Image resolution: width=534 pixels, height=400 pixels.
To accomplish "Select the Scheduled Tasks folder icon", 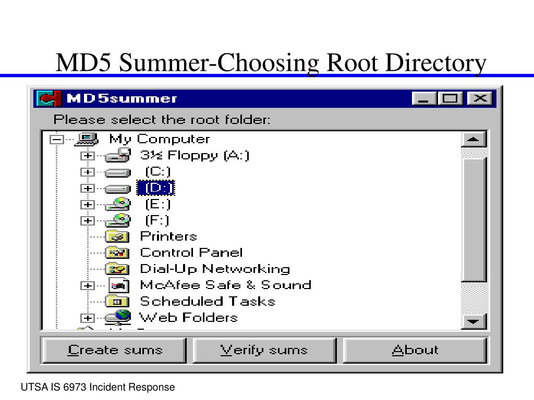I will (117, 301).
